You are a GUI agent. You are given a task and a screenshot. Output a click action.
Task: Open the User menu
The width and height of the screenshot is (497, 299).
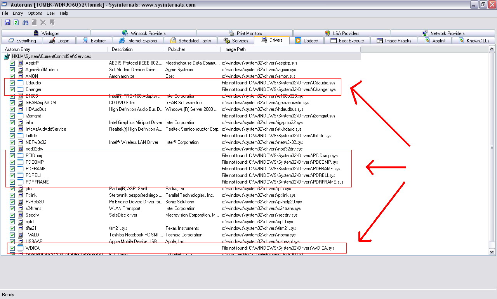51,13
